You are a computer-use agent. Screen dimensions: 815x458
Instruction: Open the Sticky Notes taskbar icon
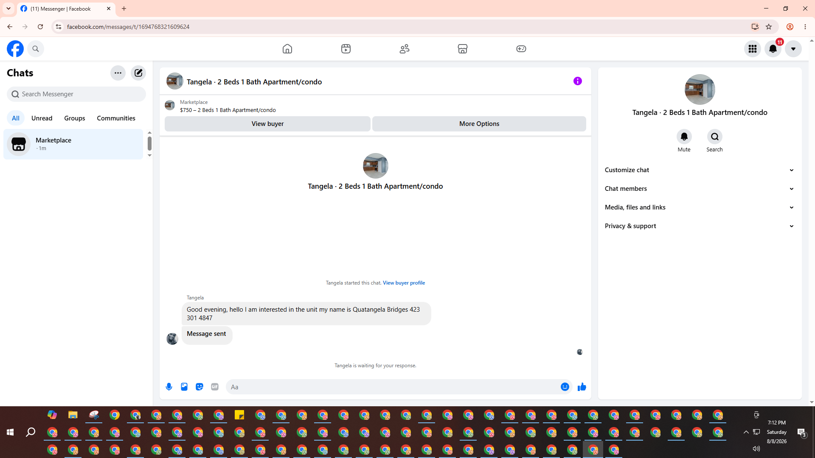coord(239,415)
